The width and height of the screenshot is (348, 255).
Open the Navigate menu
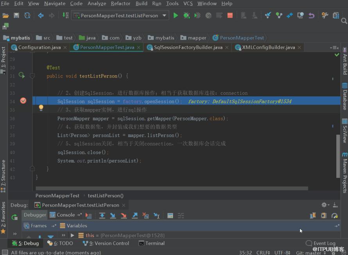55,4
